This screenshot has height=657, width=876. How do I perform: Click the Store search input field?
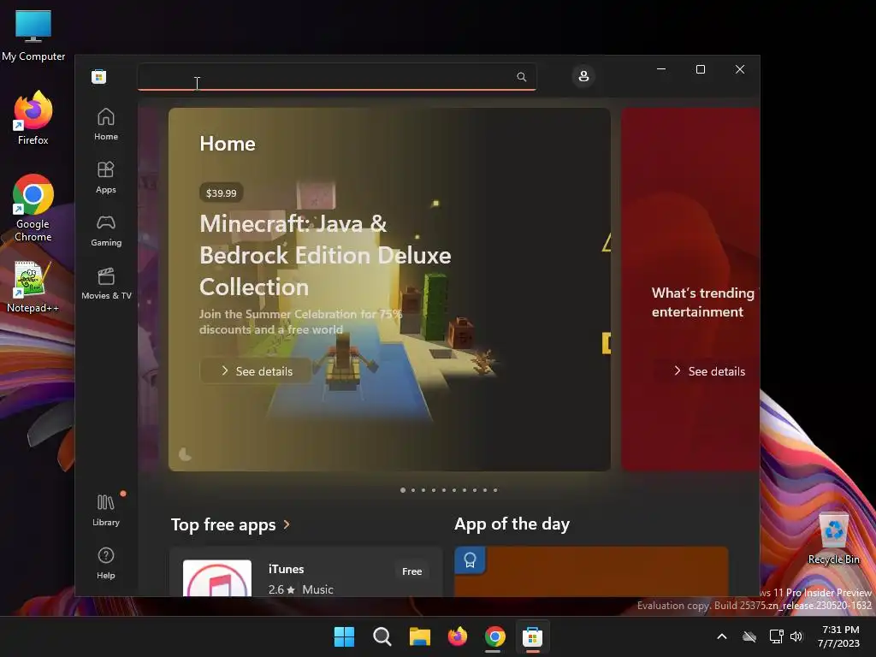point(337,76)
